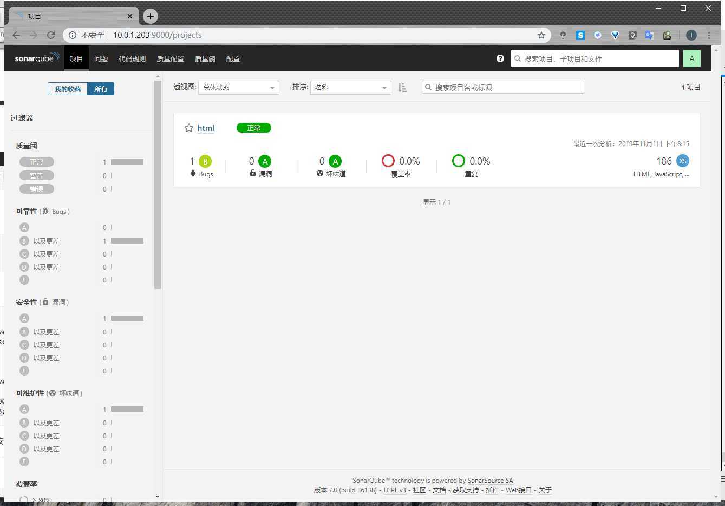Open a new browser tab
This screenshot has width=725, height=506.
tap(151, 16)
